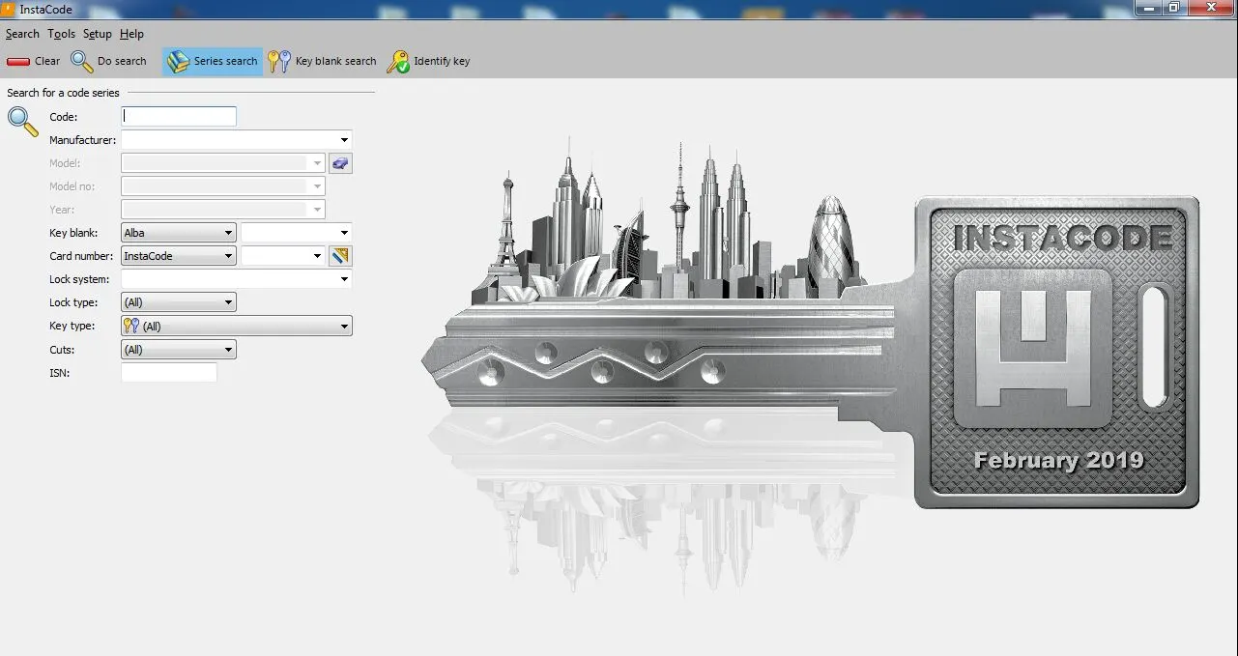Click the Year dropdown
Viewport: 1238px width, 656px height.
[x=223, y=210]
